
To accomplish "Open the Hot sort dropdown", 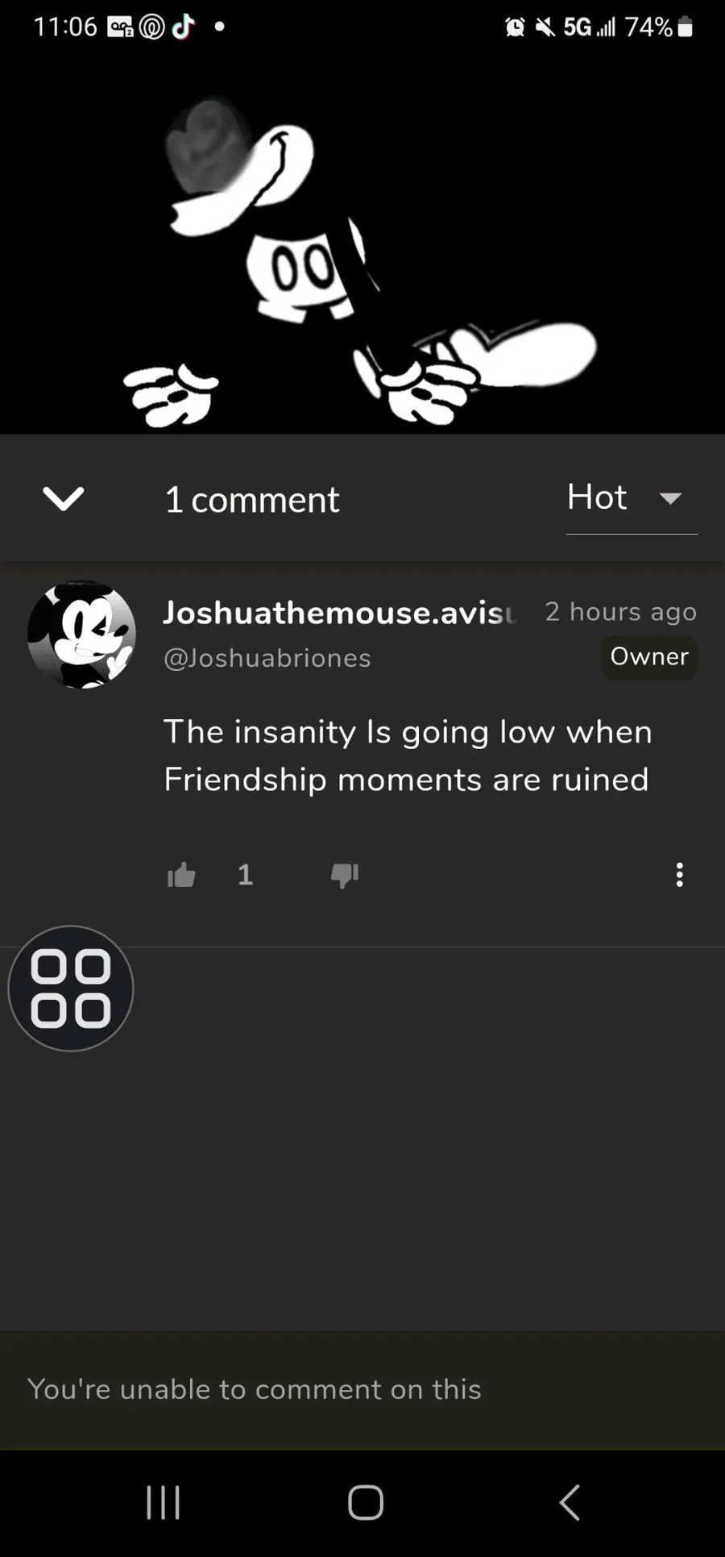I will coord(631,499).
